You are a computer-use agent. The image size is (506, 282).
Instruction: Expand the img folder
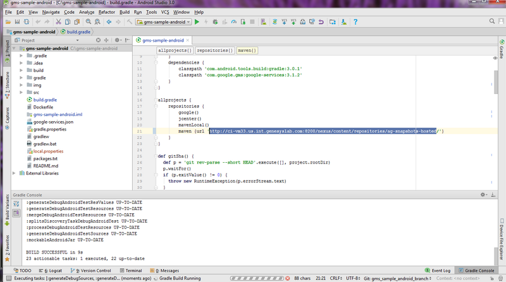point(22,85)
